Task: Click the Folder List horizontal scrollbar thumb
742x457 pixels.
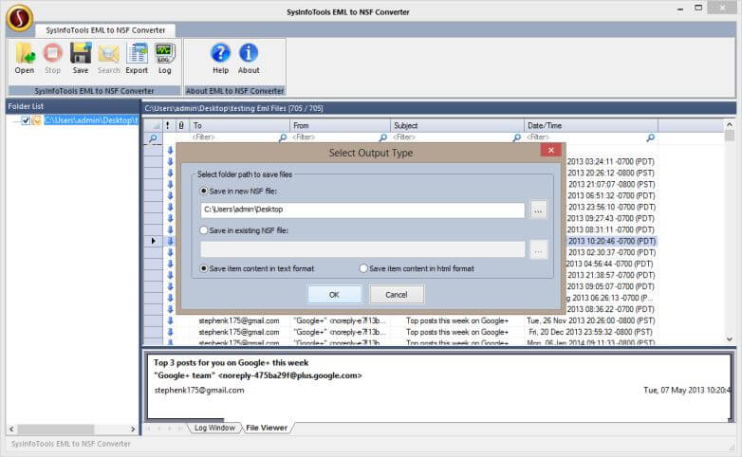Action: (56, 430)
